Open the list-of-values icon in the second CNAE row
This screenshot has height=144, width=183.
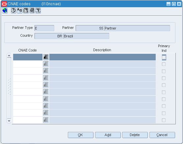[46, 64]
